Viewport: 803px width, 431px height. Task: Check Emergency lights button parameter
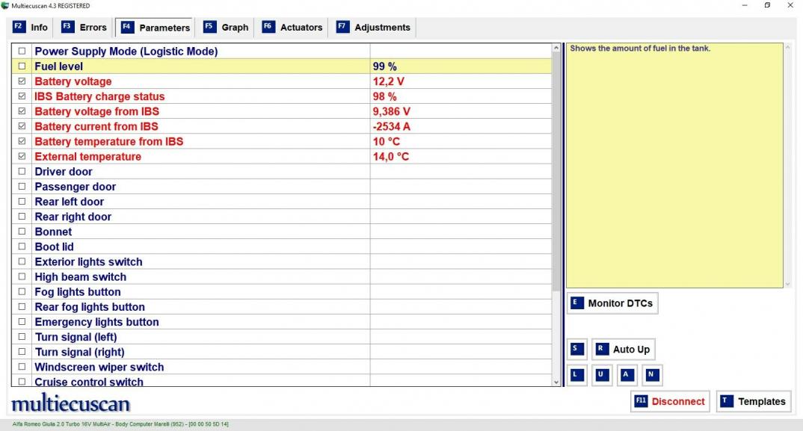[22, 321]
